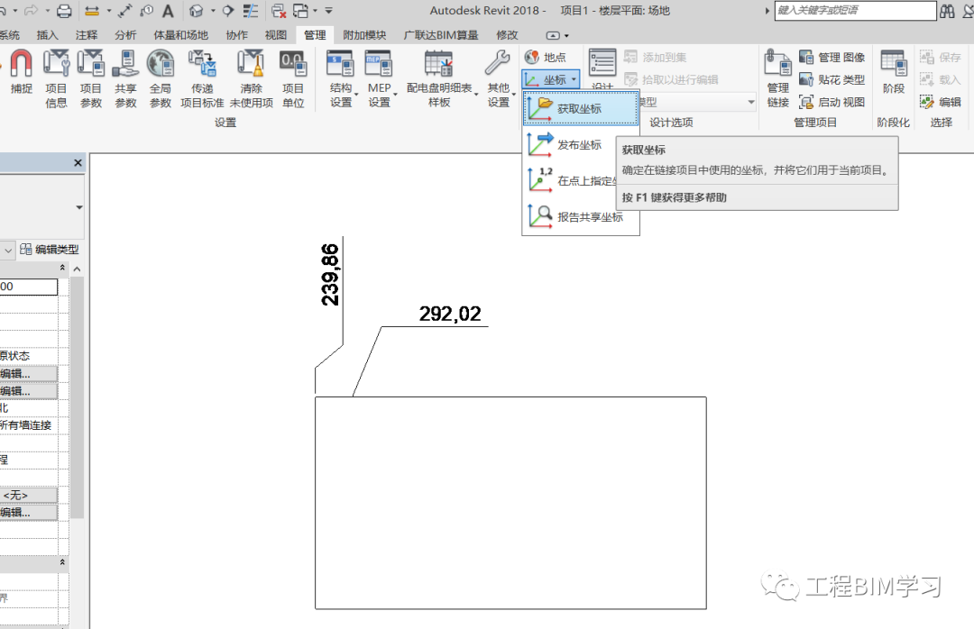
Task: Click 贴花类型 (Decal Types)
Action: click(832, 79)
